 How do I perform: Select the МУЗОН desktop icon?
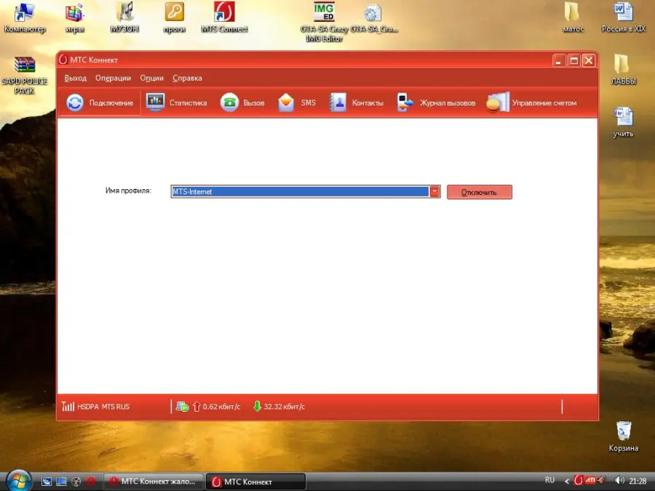[124, 18]
